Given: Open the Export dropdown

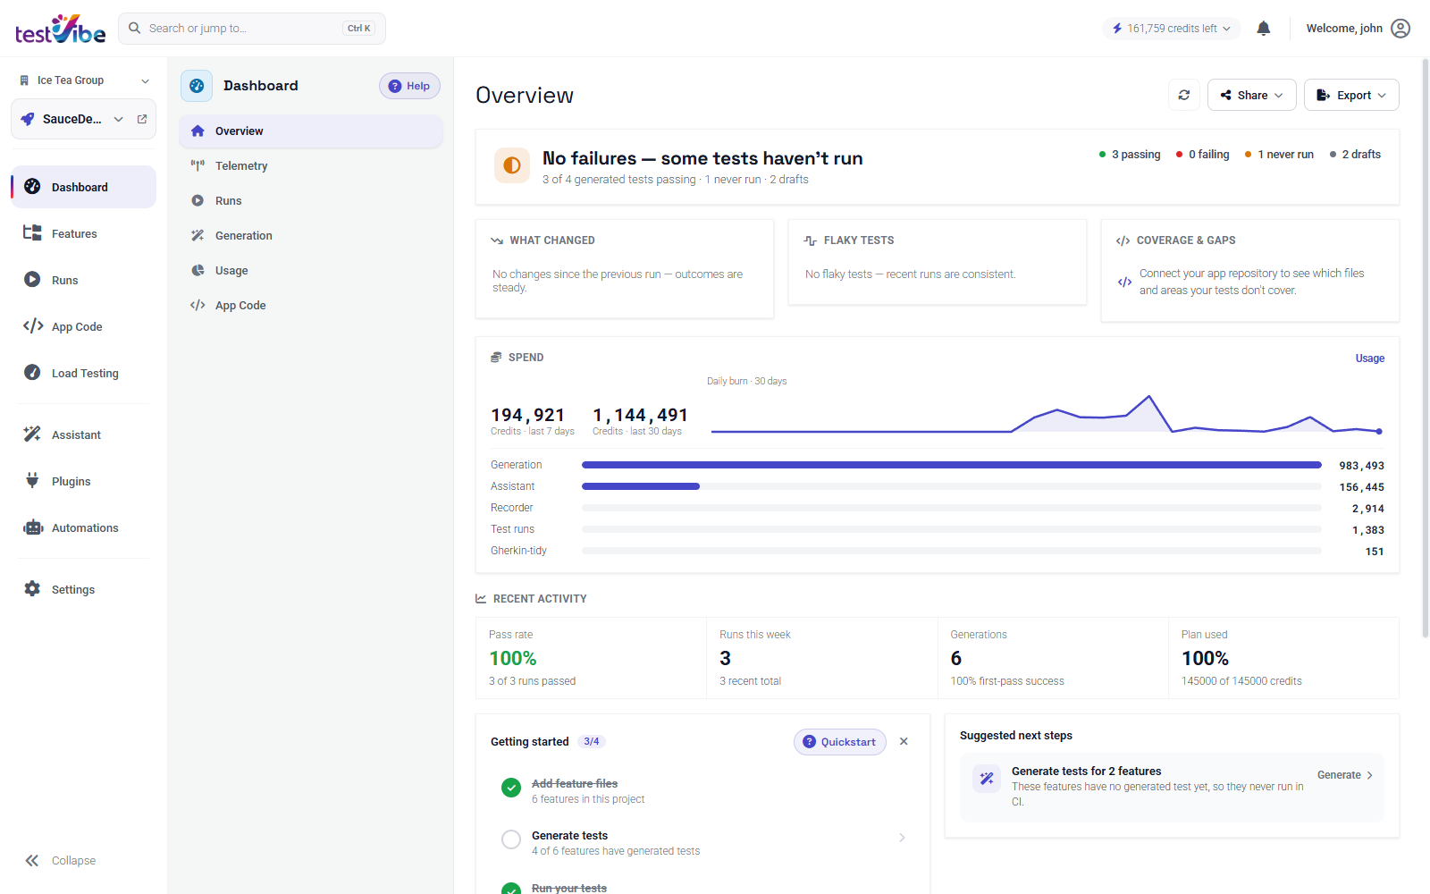Looking at the screenshot, I should point(1351,95).
